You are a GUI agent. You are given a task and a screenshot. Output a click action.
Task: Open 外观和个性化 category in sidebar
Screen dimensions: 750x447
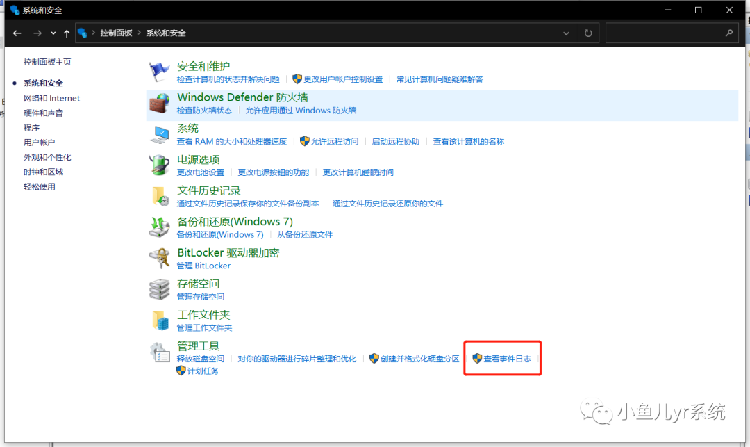[47, 157]
